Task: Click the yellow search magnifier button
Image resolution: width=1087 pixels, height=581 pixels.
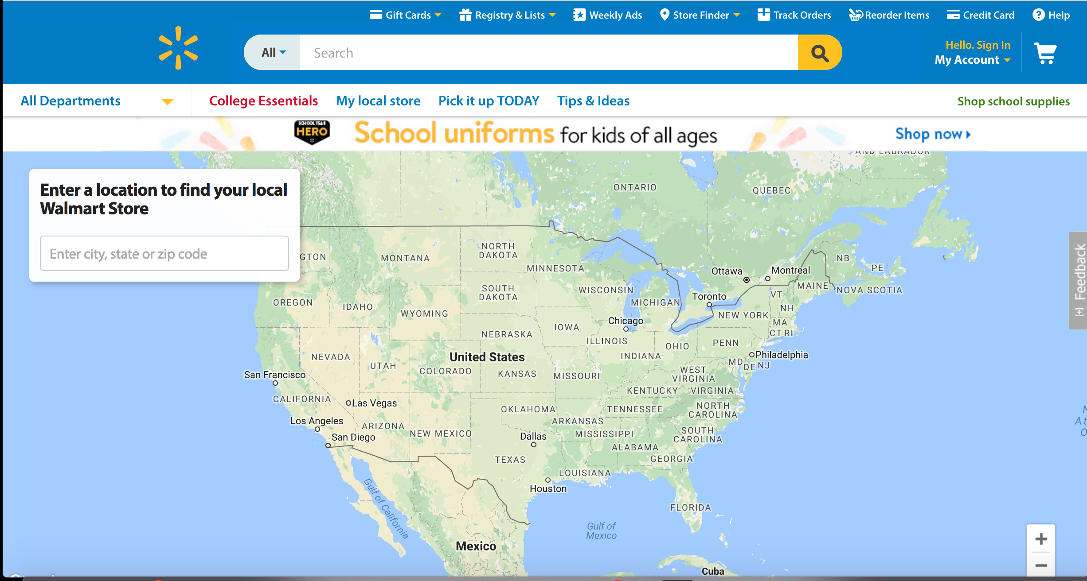Action: pyautogui.click(x=819, y=53)
